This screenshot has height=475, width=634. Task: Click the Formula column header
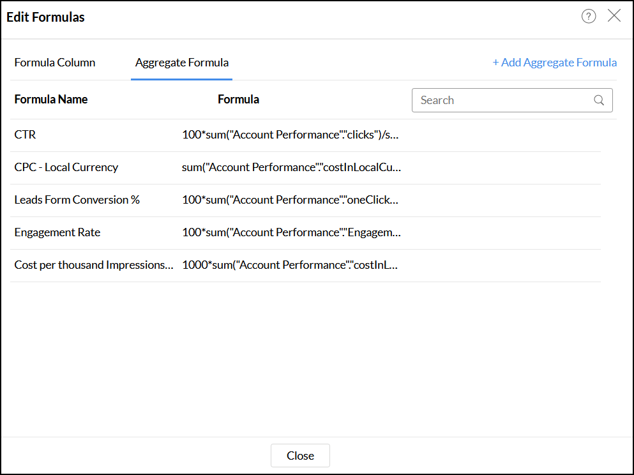coord(238,100)
